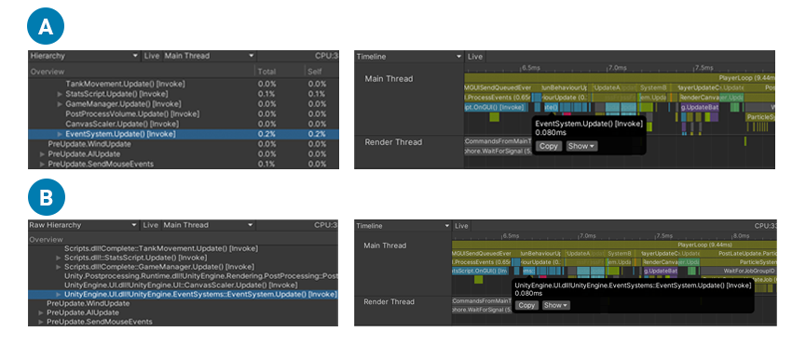The image size is (792, 358).
Task: Expand StatsScript.Update() [Invoke] row
Action: point(61,94)
